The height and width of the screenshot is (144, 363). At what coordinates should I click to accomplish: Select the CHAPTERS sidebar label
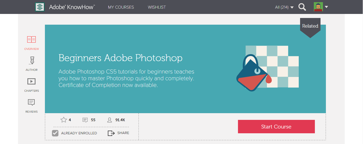tap(31, 91)
